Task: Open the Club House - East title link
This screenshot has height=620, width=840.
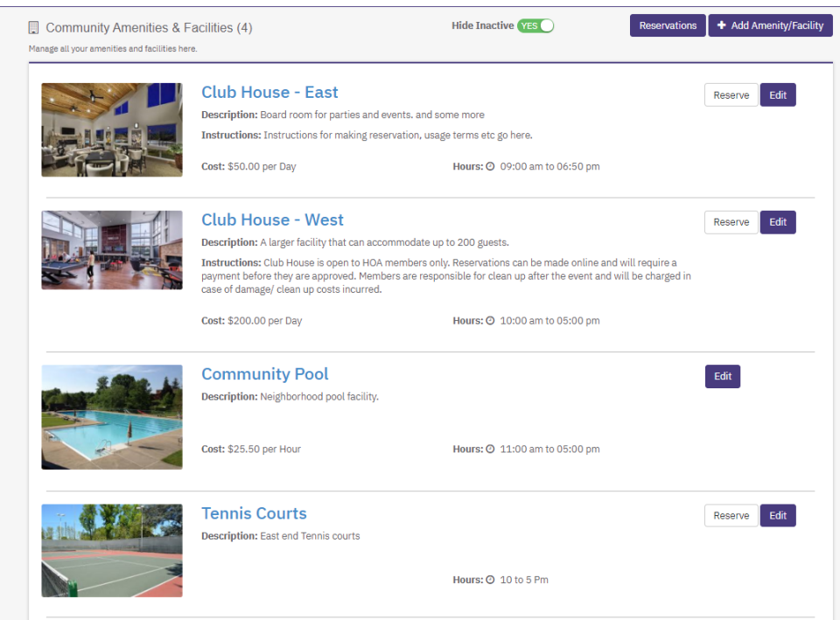Action: (269, 92)
